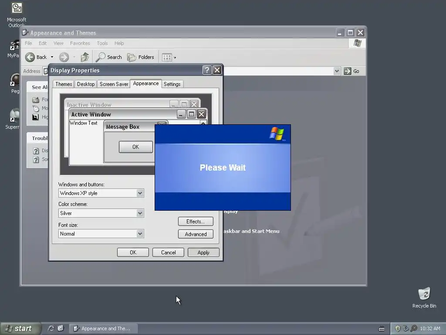Click the security shield tray icon
The width and height of the screenshot is (446, 335).
pos(398,328)
